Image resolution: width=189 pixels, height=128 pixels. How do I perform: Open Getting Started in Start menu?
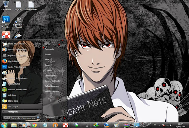[22, 84]
